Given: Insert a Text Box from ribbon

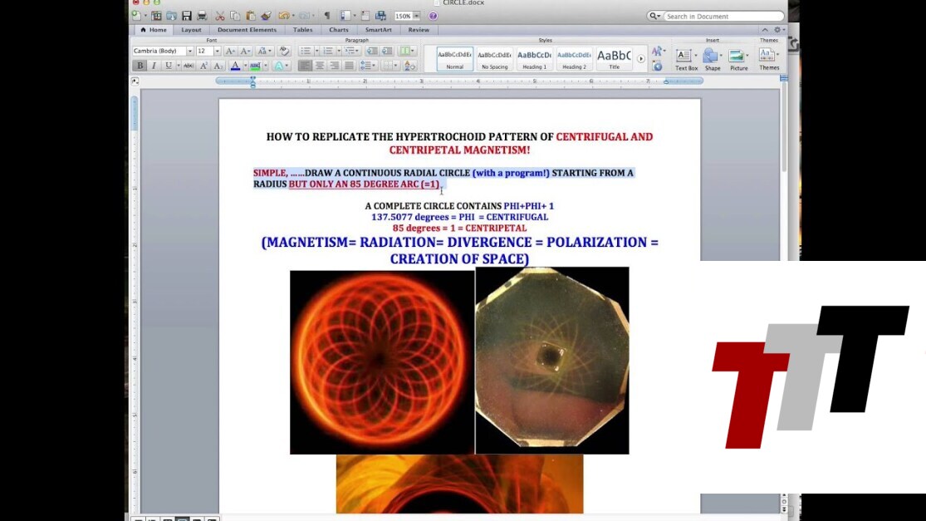Looking at the screenshot, I should click(686, 59).
